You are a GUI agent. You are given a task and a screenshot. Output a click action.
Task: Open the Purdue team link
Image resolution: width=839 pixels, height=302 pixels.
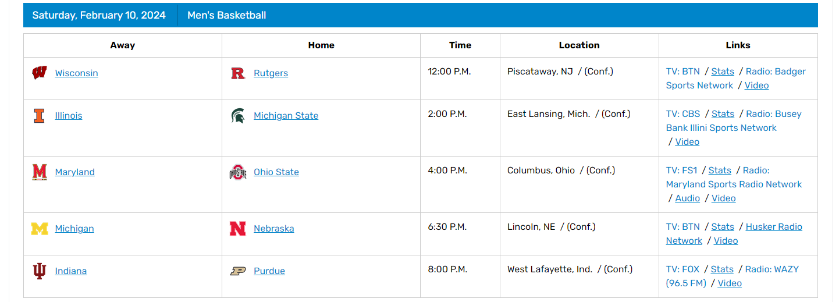pos(269,271)
